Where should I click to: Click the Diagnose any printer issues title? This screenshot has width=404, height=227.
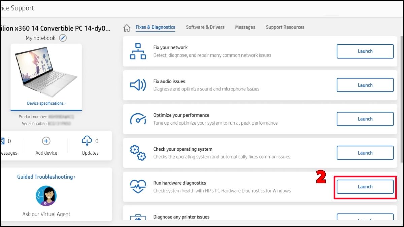click(x=181, y=217)
